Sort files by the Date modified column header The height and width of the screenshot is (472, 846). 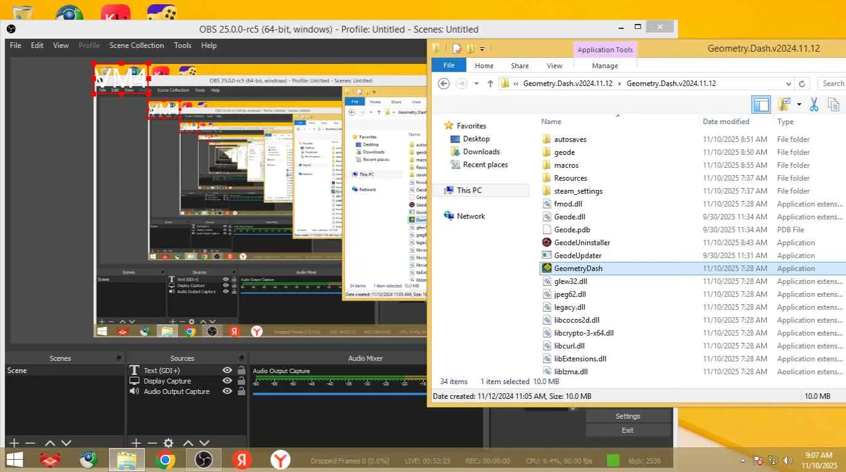(726, 122)
